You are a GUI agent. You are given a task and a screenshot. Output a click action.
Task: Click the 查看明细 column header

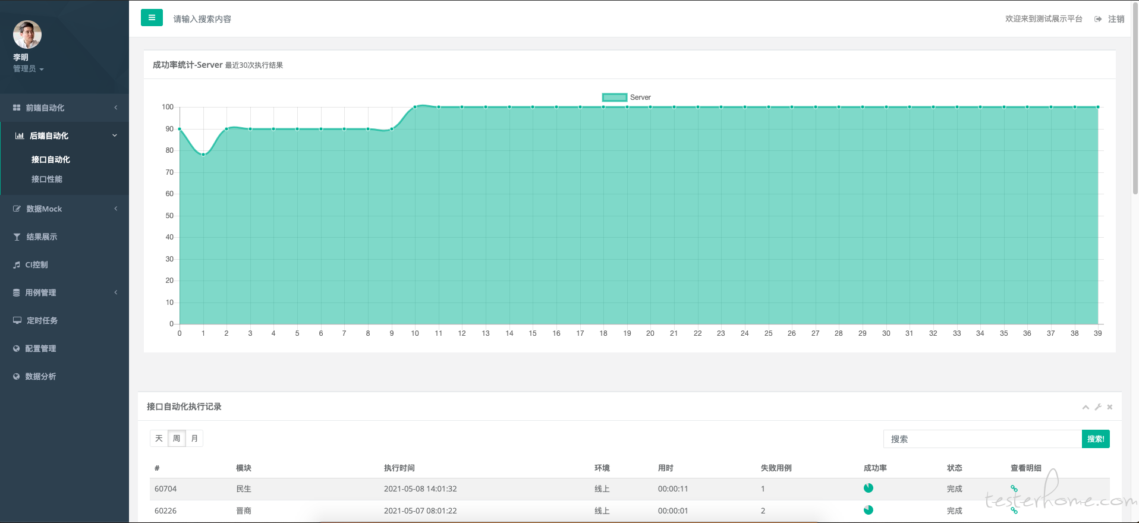pos(1026,468)
